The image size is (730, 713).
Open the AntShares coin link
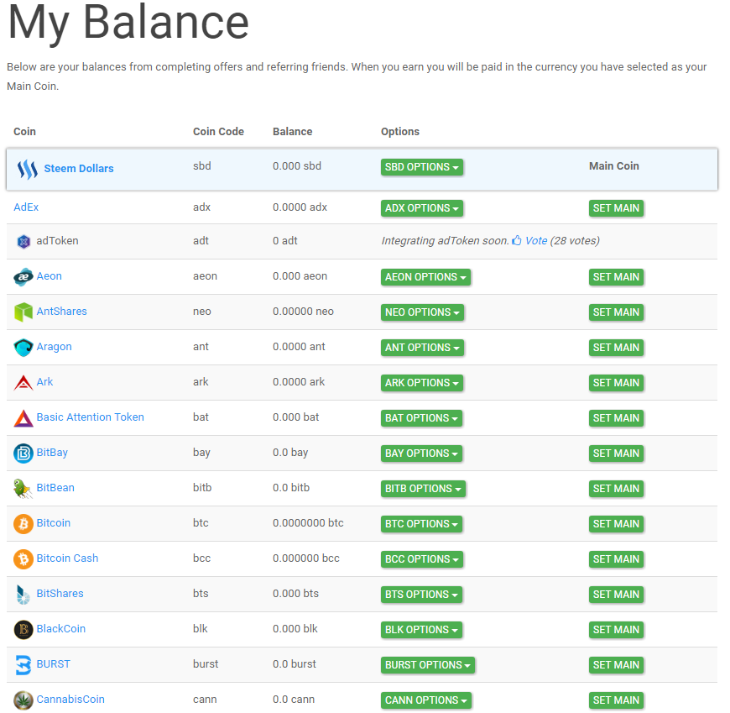pyautogui.click(x=61, y=312)
